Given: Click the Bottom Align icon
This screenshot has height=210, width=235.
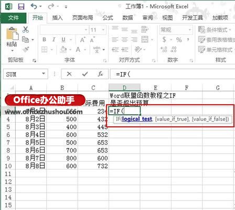Looking at the screenshot, I should tap(134, 31).
